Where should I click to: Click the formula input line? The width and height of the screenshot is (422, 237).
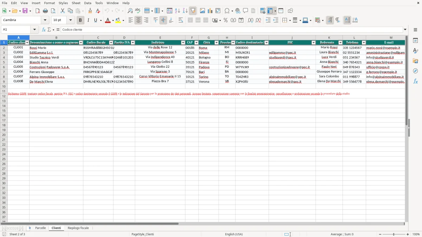[x=231, y=29]
